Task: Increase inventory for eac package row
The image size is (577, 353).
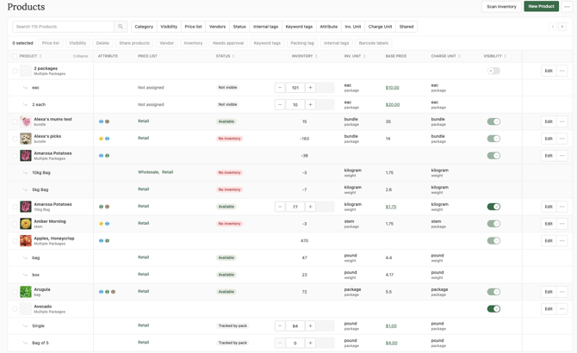Action: click(x=310, y=88)
